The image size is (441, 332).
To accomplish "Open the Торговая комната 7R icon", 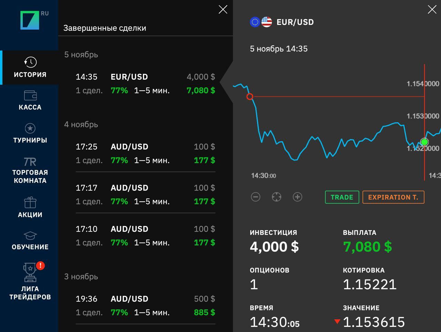I will tap(30, 162).
